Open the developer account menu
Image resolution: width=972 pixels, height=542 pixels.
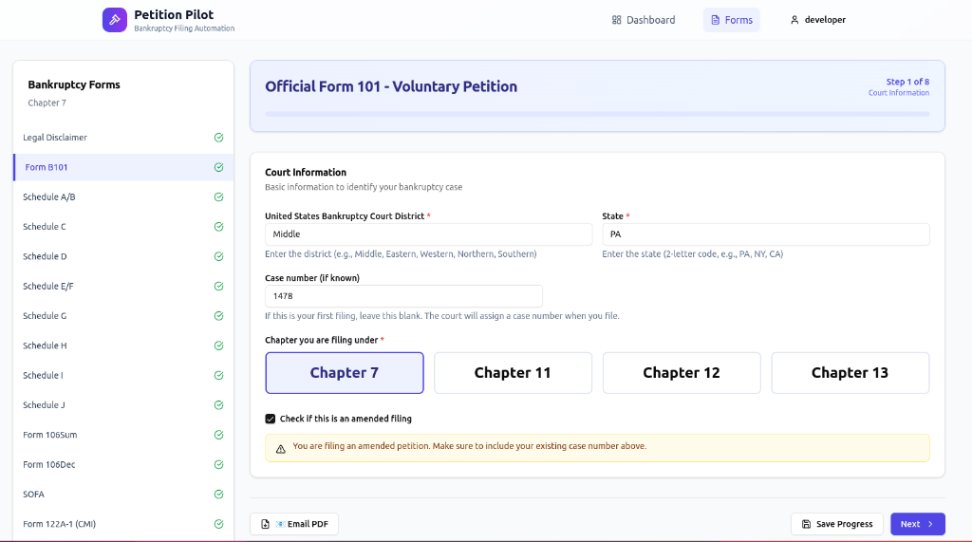(817, 20)
